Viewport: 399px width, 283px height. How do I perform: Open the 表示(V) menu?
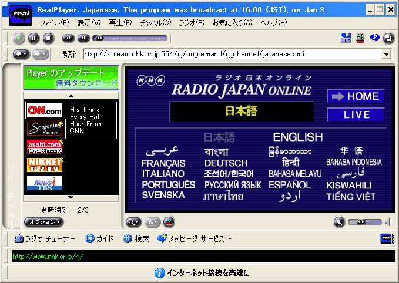click(89, 23)
